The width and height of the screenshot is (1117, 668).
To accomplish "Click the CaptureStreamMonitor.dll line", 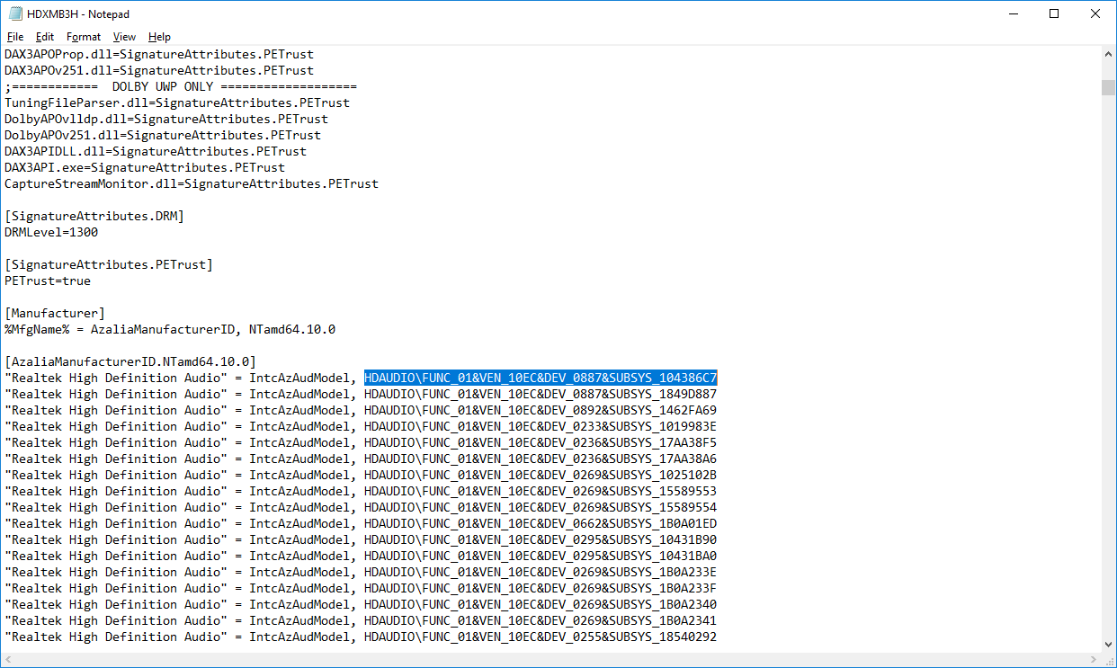I will click(192, 183).
